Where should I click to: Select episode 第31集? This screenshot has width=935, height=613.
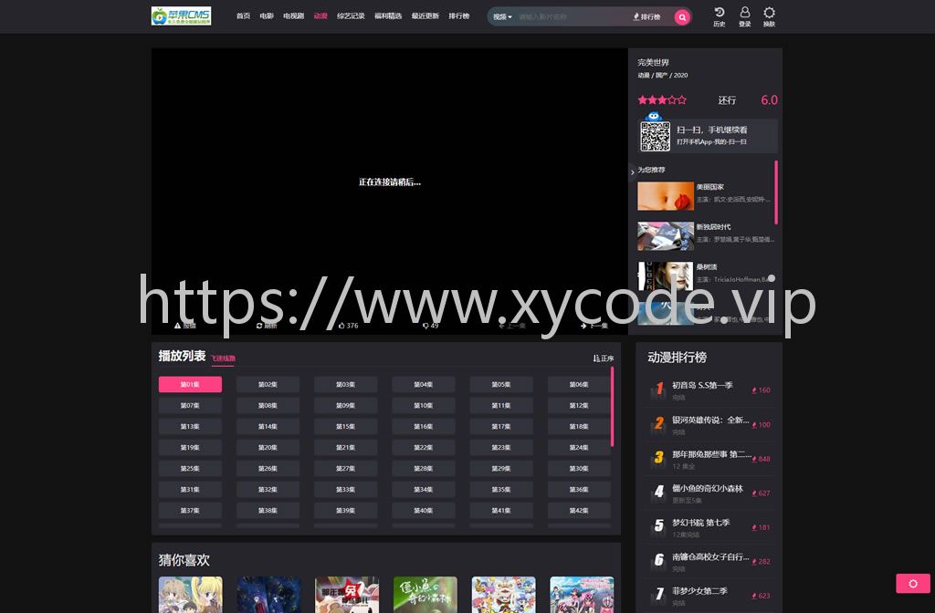[x=190, y=489]
